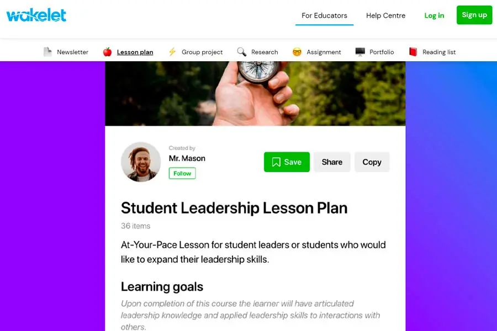Select the Mr. Mason creator name
Screen dimensions: 497x331
187,158
